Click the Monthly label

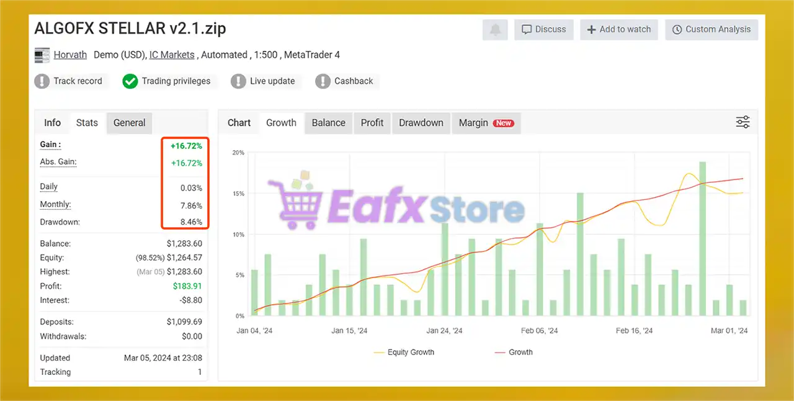pos(55,205)
